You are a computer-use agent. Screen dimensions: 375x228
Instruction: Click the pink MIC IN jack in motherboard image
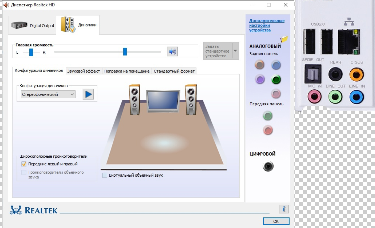(x=314, y=97)
